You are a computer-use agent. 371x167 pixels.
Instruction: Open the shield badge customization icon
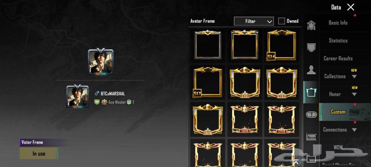coord(311,47)
